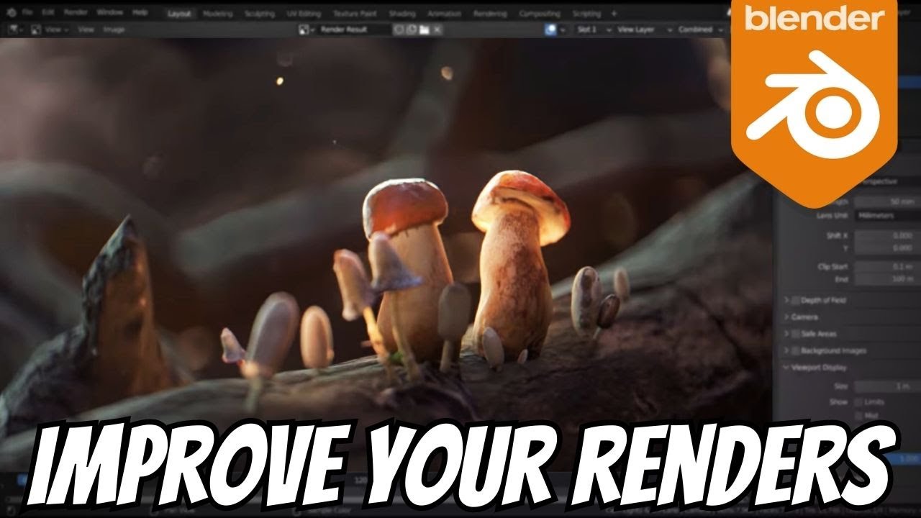Viewport: 921px width, 518px height.
Task: Toggle the Show Limits checkbox
Action: (x=859, y=402)
